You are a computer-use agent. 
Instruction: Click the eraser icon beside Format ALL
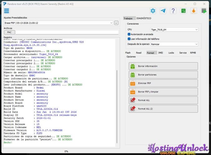133,100
